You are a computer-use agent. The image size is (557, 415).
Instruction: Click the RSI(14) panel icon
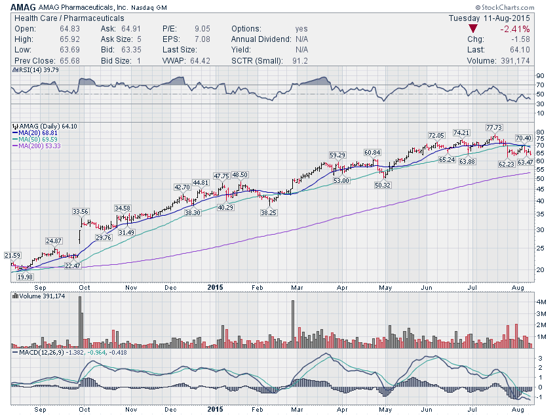point(15,70)
